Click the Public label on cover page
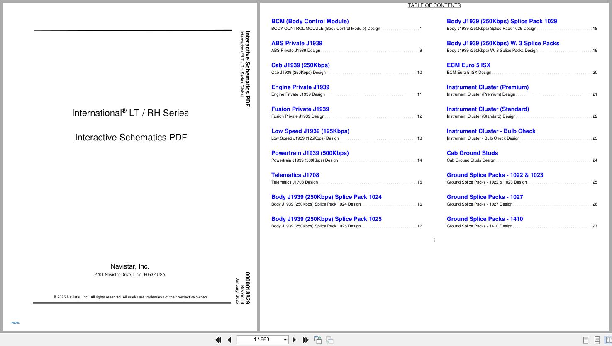Viewport: 612px width, 346px height. (x=15, y=322)
